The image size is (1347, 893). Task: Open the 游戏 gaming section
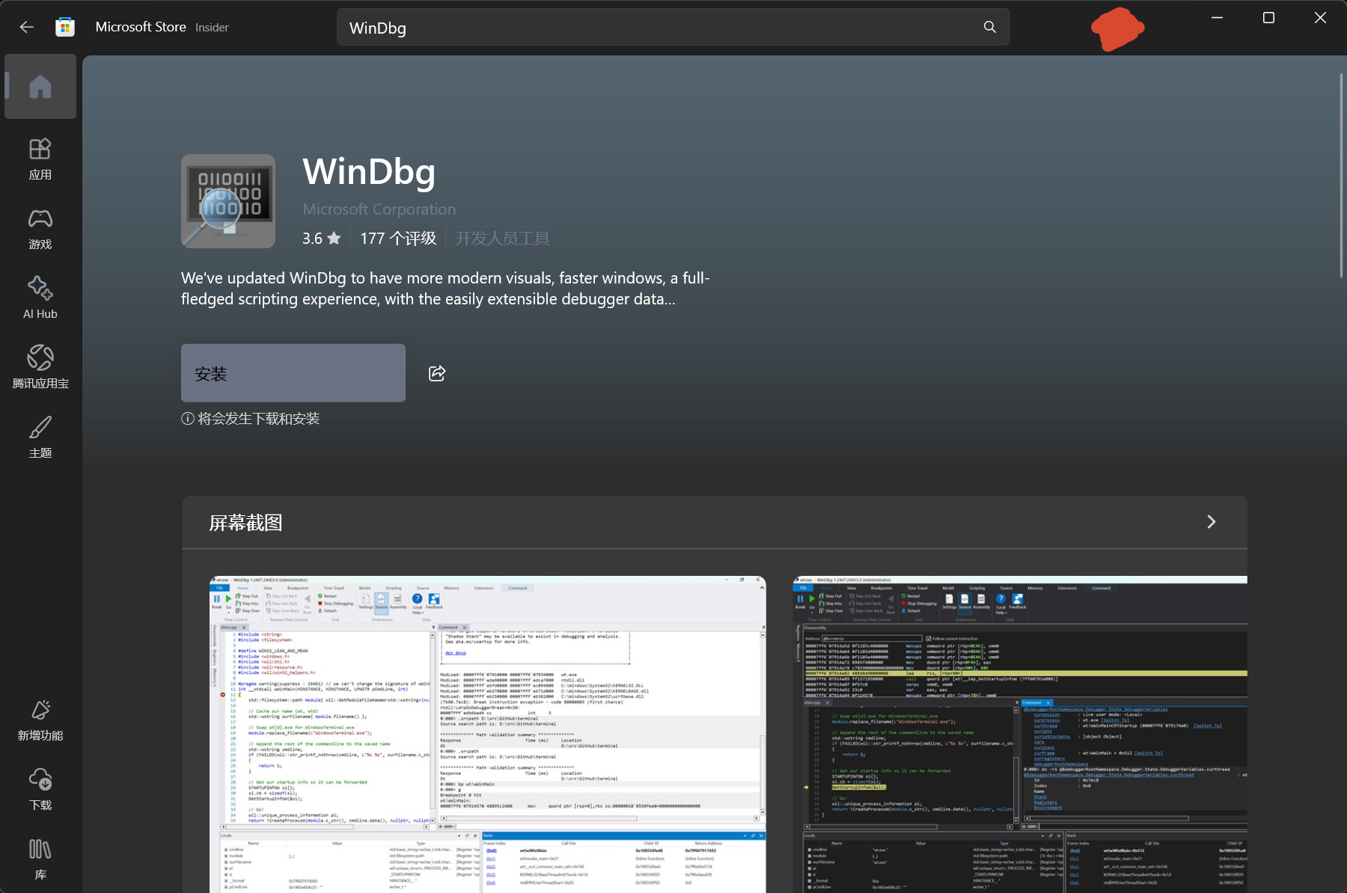(x=40, y=229)
